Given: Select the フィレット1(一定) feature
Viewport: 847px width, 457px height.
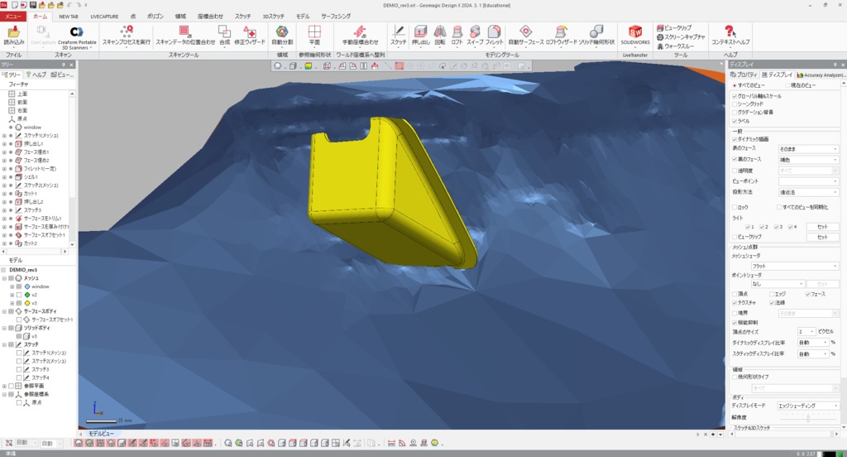Looking at the screenshot, I should click(x=40, y=169).
